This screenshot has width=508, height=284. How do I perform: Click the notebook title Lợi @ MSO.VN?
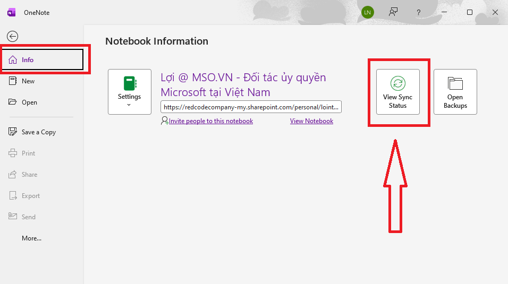coord(243,85)
